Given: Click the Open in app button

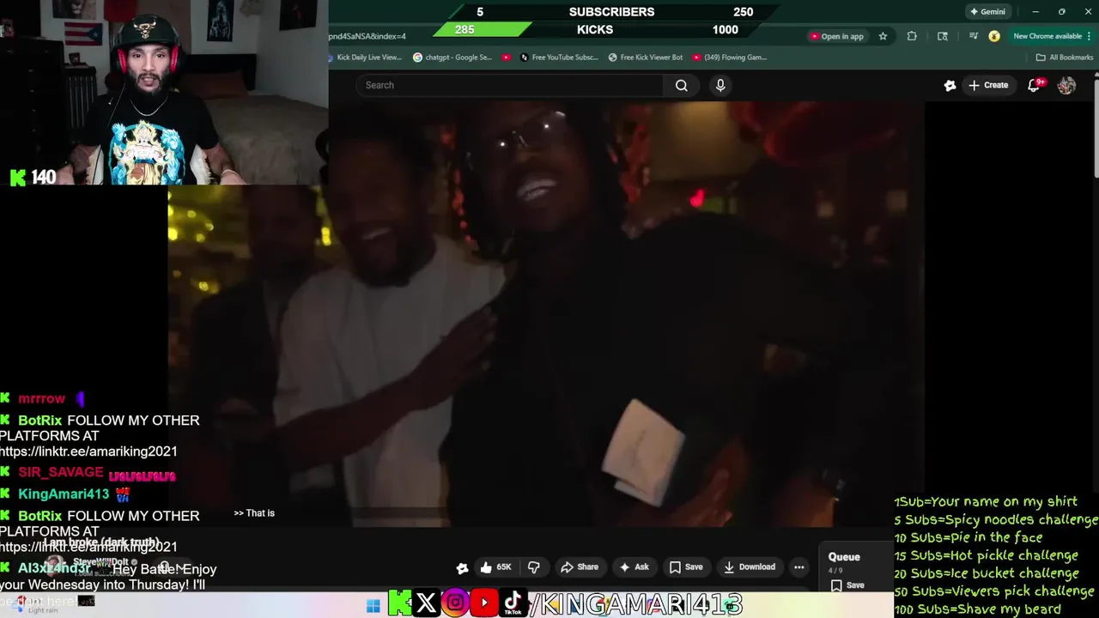Looking at the screenshot, I should click(837, 36).
